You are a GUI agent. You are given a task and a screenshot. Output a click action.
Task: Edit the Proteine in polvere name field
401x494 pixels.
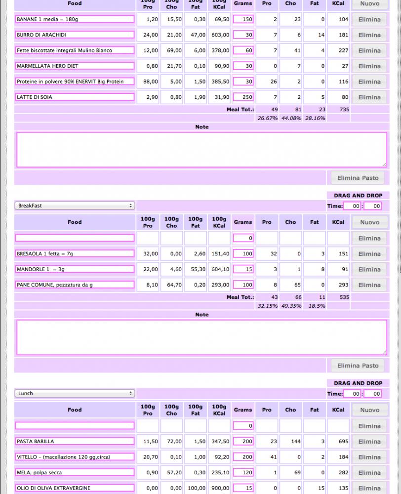75,82
